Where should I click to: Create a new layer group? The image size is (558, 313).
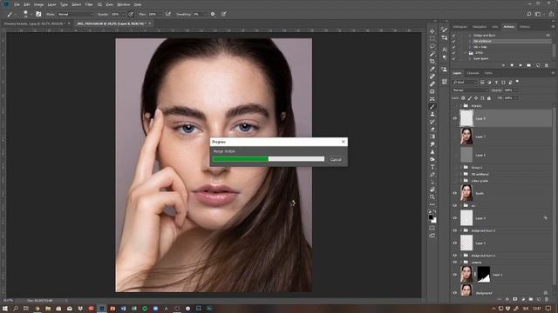531,299
